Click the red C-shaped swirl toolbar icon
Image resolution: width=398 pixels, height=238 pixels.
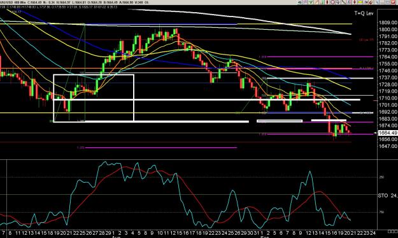click(x=371, y=3)
